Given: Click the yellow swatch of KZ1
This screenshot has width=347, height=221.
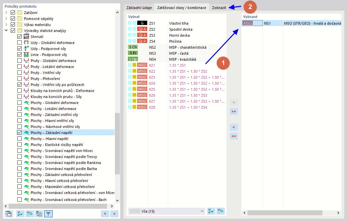Looking at the screenshot, I should click(134, 65).
